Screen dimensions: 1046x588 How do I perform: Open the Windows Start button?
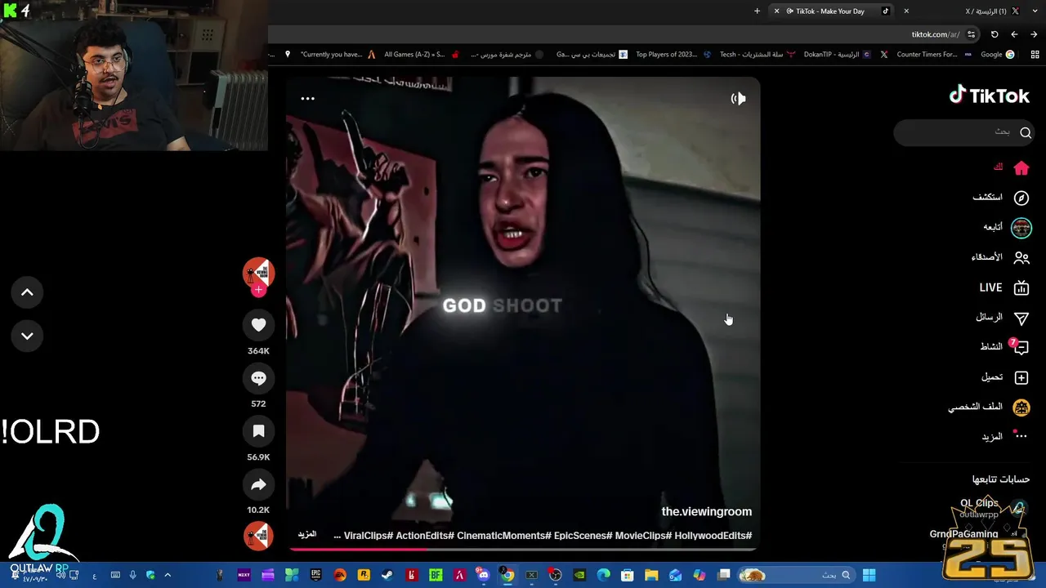pyautogui.click(x=869, y=575)
